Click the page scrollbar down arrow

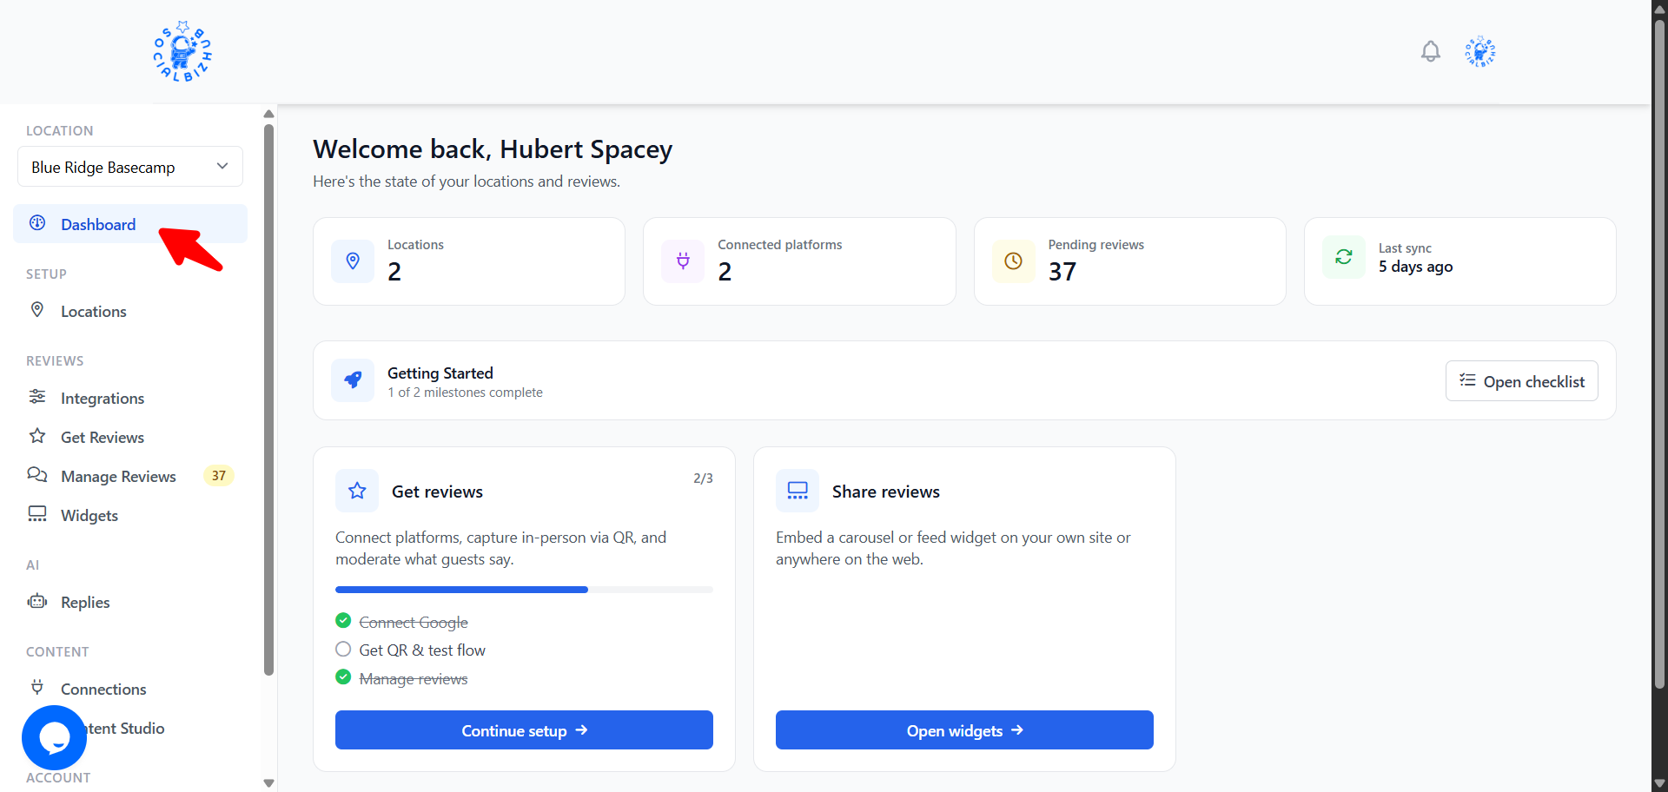click(1660, 783)
